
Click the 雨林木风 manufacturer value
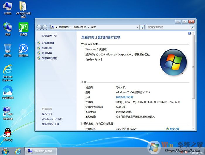[121, 87]
